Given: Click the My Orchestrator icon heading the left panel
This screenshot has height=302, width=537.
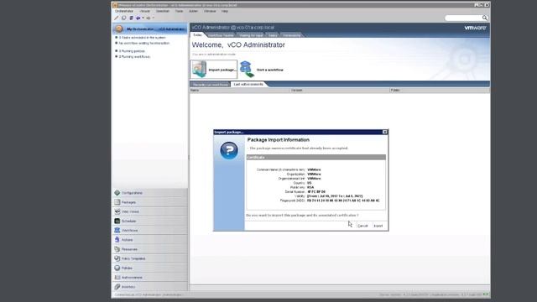Looking at the screenshot, I should click(119, 29).
